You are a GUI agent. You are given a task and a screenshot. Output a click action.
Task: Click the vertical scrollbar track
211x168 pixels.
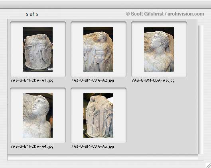[x=200, y=90]
